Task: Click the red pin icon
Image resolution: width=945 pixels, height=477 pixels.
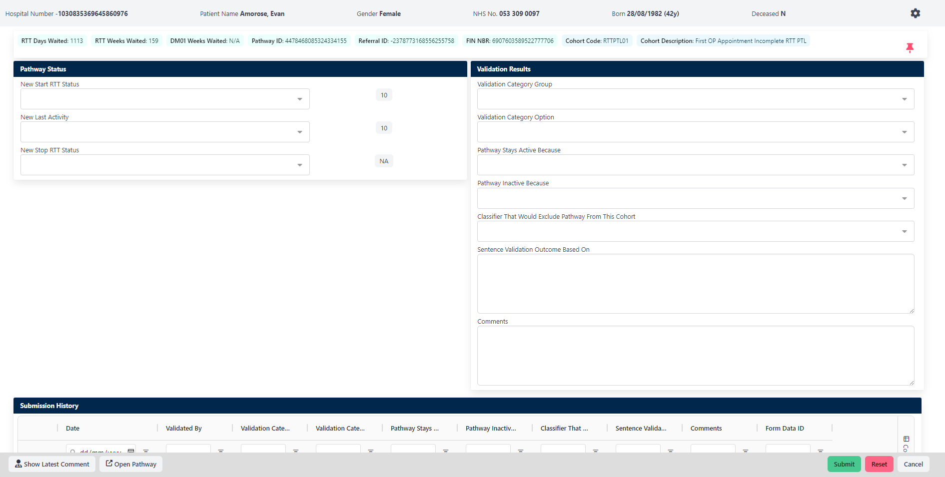Action: (910, 47)
